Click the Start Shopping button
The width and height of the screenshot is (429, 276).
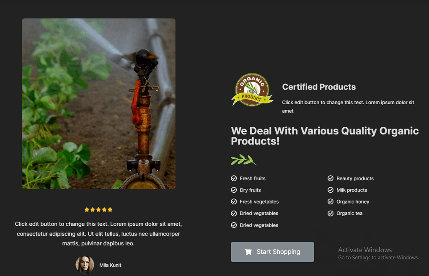click(272, 252)
